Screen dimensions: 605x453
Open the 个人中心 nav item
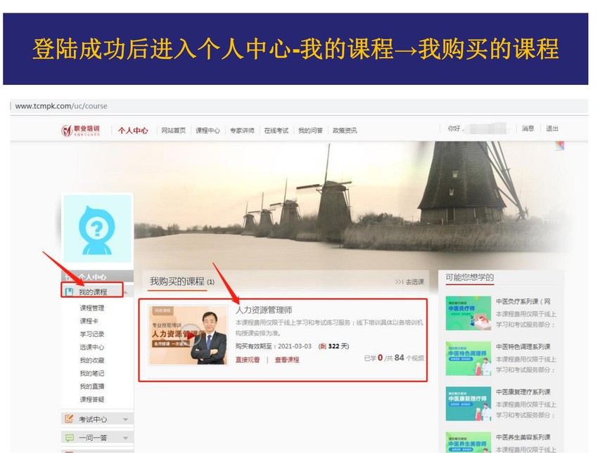[x=133, y=131]
